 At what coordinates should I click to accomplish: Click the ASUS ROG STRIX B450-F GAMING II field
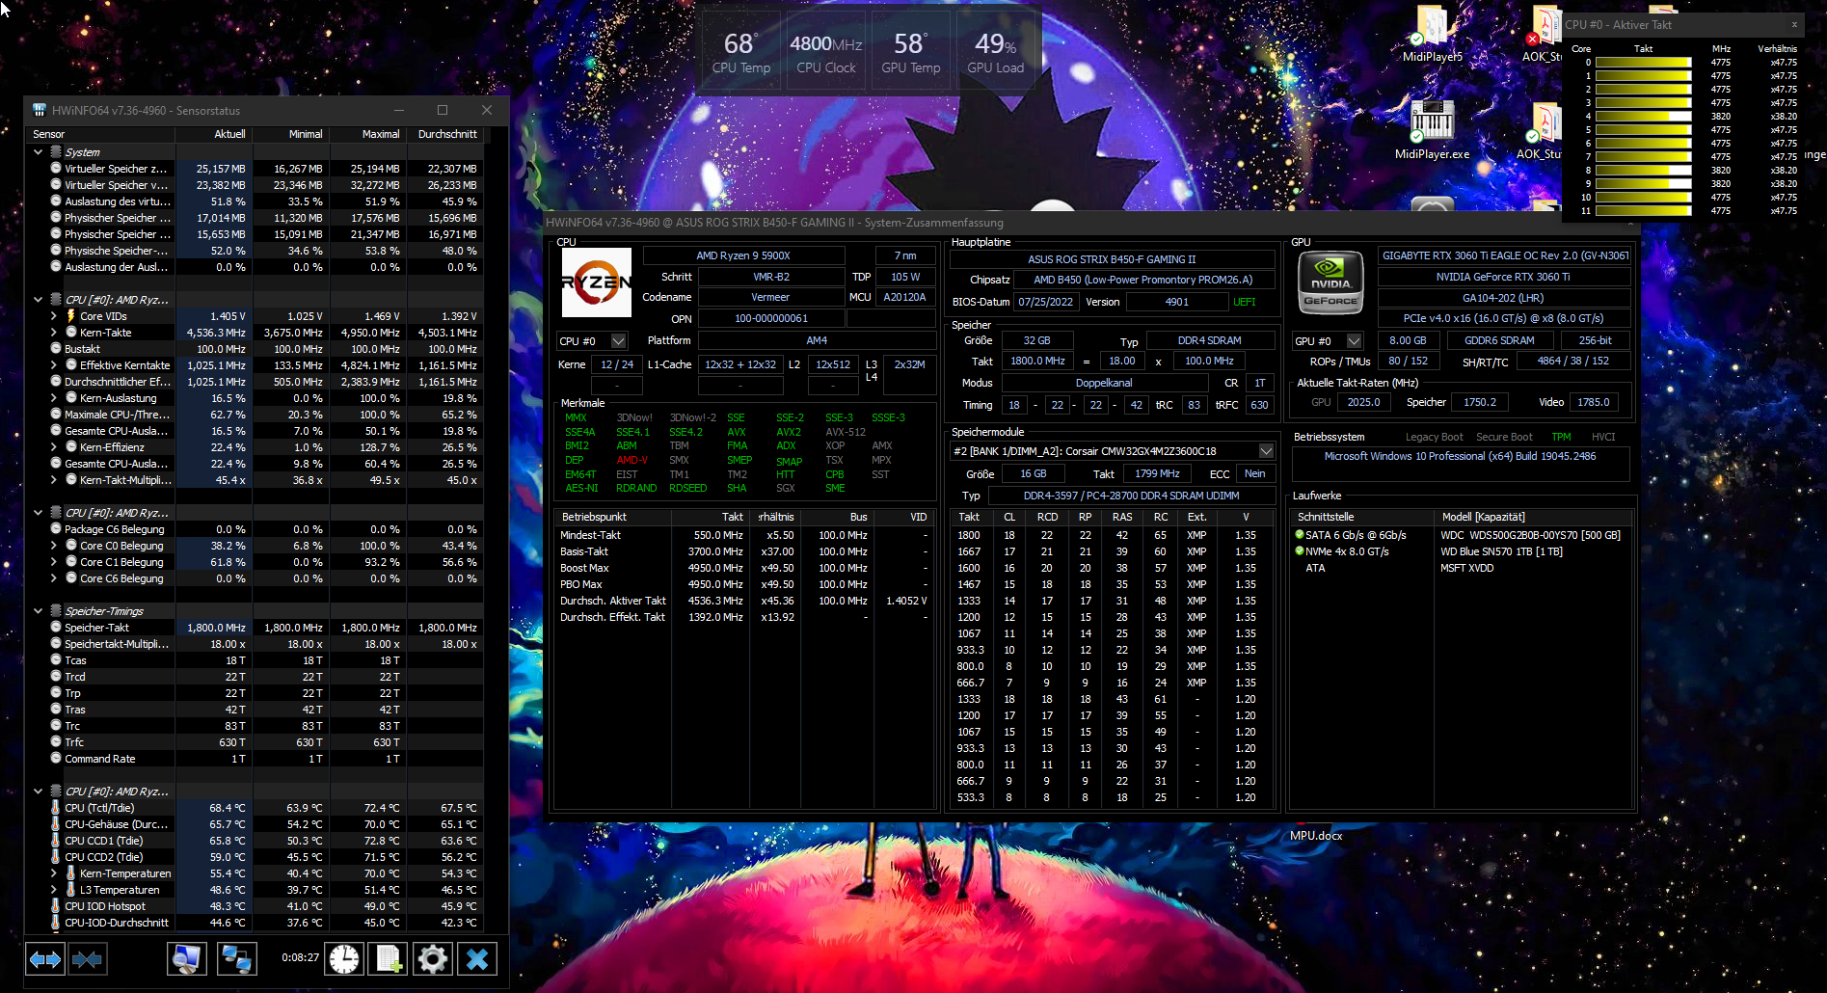1112,259
